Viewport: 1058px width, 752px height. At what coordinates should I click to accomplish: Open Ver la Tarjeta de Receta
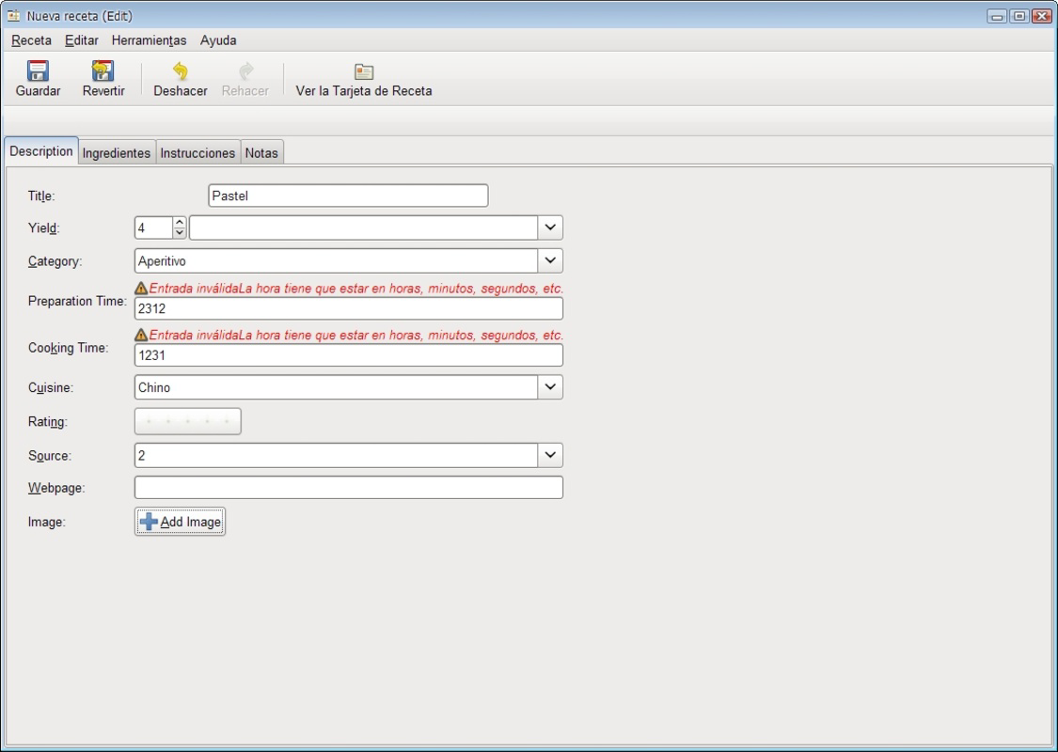pos(364,80)
